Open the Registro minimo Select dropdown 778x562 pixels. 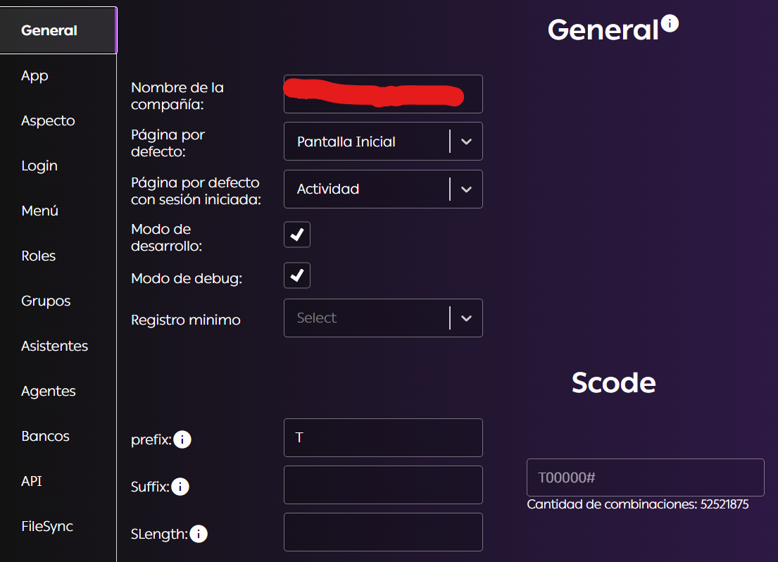tap(383, 318)
